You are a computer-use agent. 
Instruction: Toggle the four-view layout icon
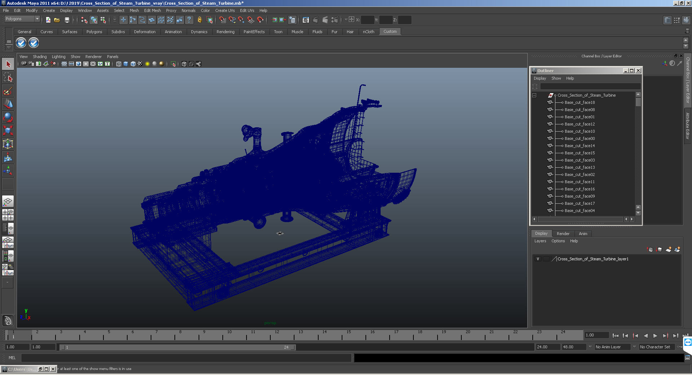(x=8, y=215)
